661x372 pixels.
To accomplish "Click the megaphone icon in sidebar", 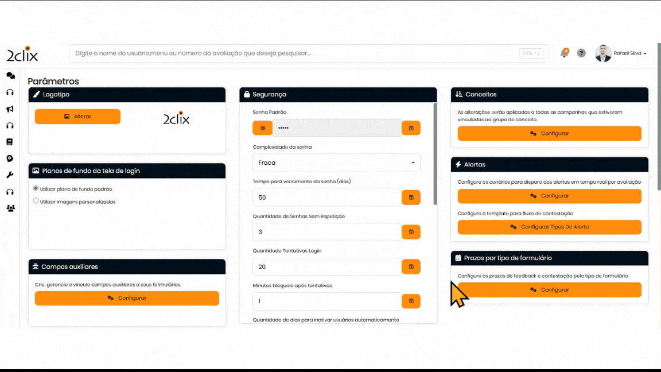I will (x=10, y=109).
